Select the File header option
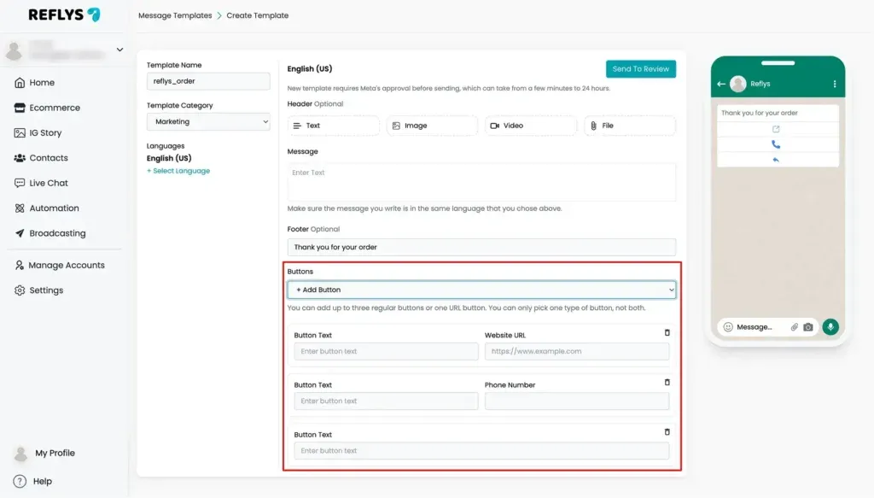 (x=630, y=126)
